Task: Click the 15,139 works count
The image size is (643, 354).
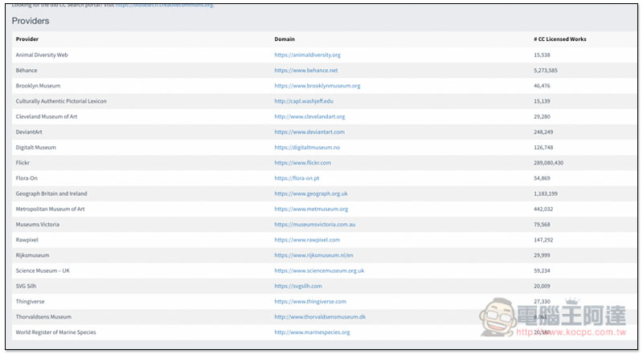Action: coord(542,101)
